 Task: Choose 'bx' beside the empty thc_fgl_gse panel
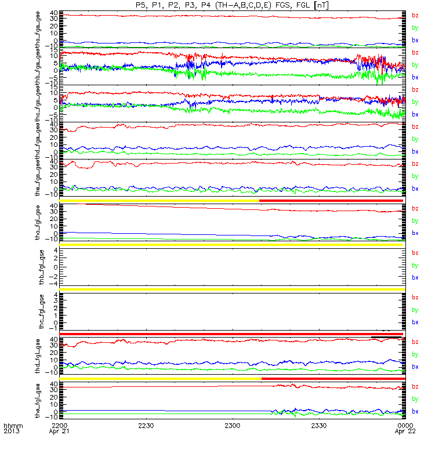tap(415, 322)
